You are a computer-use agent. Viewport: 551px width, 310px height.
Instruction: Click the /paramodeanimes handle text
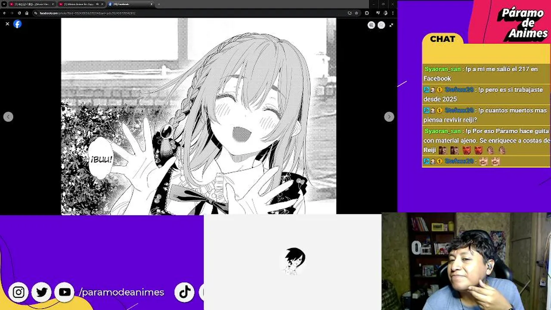[x=121, y=292]
